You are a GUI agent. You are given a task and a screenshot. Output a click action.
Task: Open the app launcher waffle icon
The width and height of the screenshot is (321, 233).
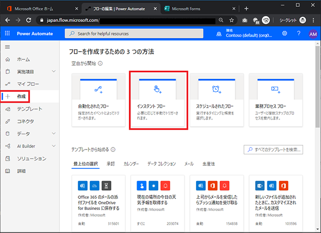[x=7, y=34]
